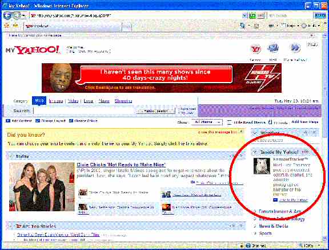Click the Change Layout icon link
The image size is (329, 250).
coord(50,121)
